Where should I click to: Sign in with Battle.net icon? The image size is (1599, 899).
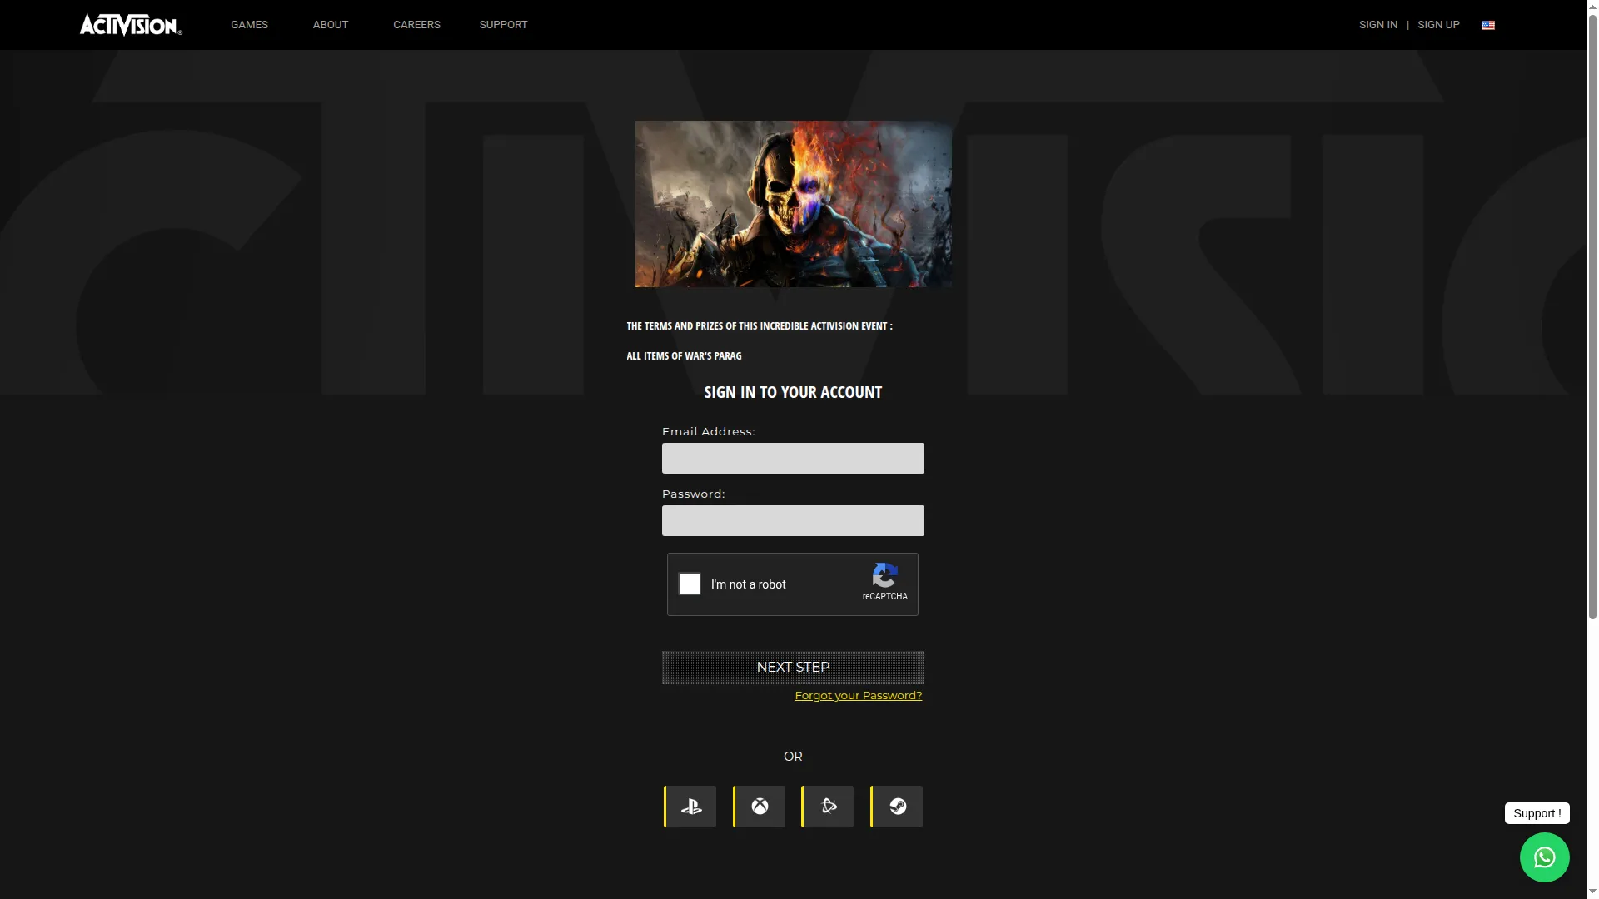pyautogui.click(x=828, y=807)
